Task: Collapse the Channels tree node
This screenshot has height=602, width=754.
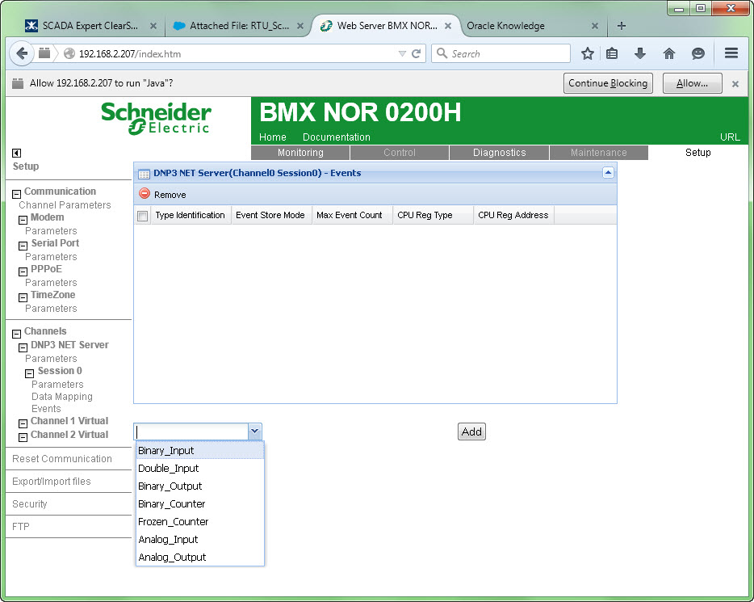Action: pos(16,334)
